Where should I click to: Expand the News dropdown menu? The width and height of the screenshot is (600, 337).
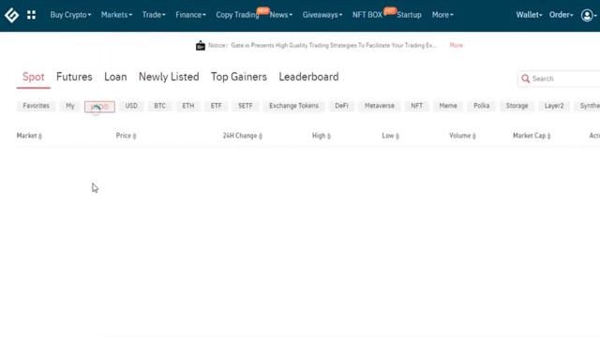(x=281, y=15)
